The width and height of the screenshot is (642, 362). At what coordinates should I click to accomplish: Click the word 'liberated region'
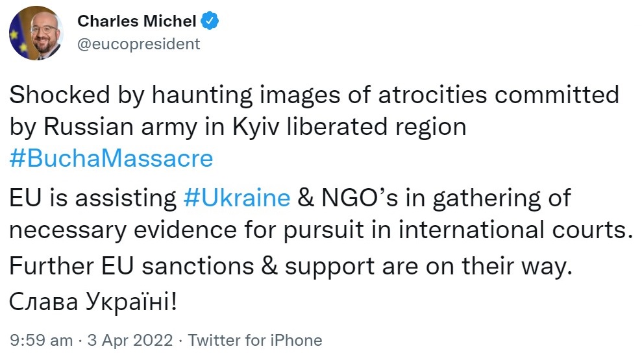pyautogui.click(x=377, y=127)
